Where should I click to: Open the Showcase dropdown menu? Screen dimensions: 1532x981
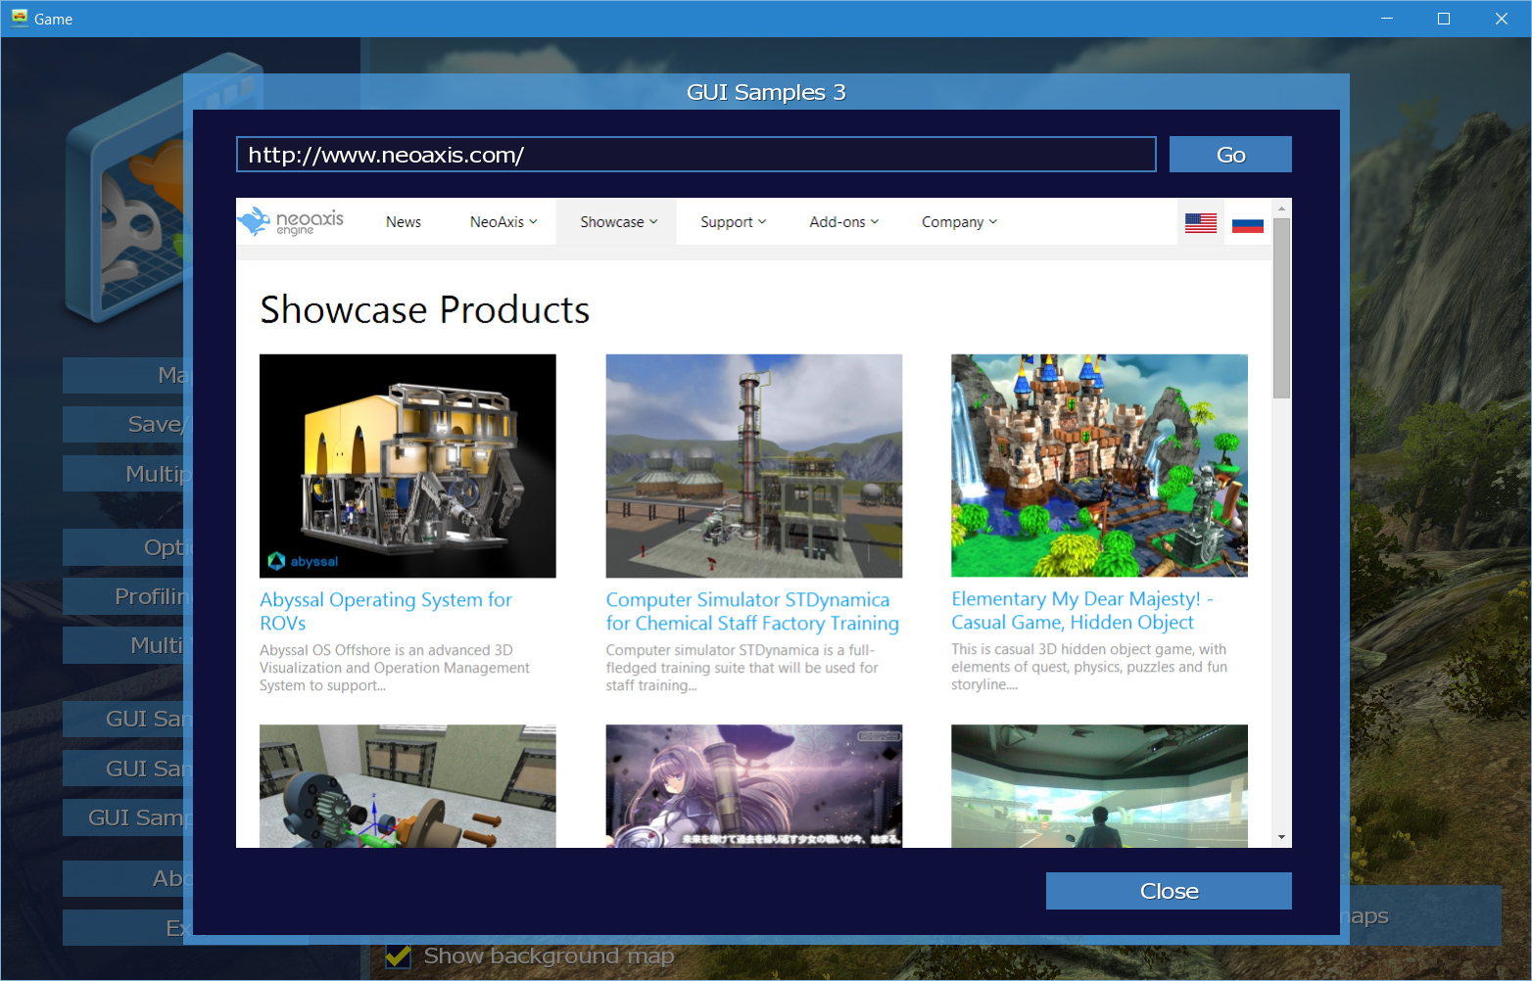(x=618, y=222)
